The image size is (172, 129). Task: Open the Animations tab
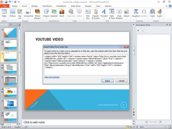(x=61, y=6)
